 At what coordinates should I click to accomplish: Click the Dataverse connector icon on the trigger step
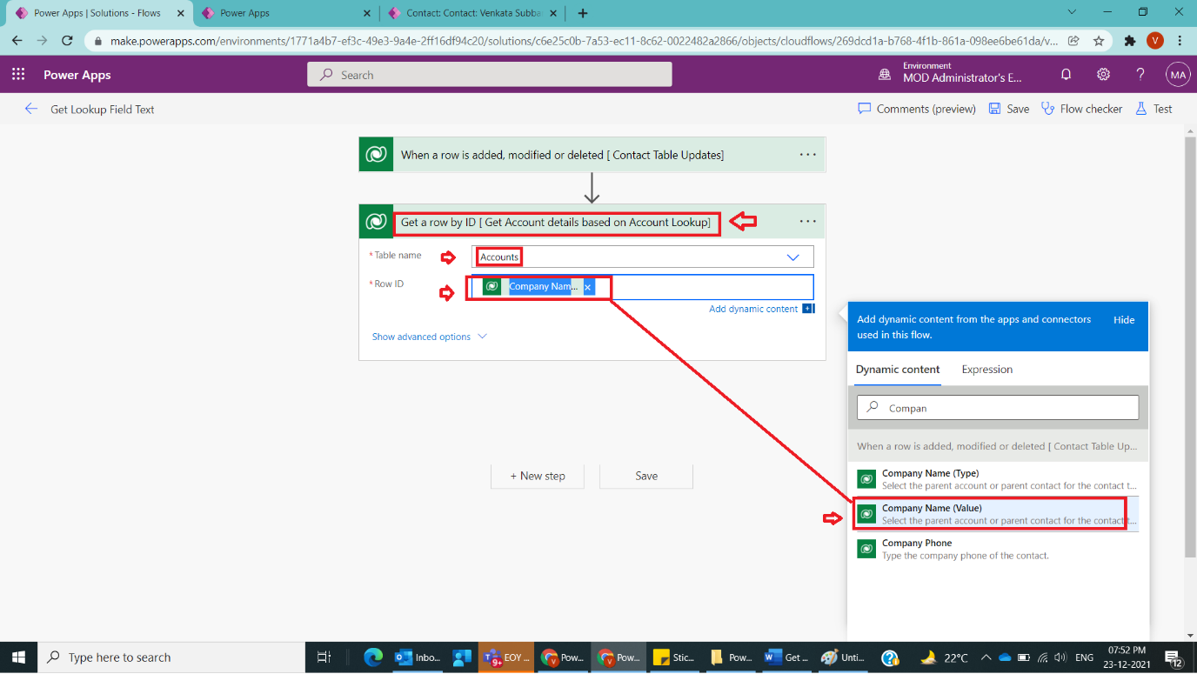pyautogui.click(x=375, y=154)
